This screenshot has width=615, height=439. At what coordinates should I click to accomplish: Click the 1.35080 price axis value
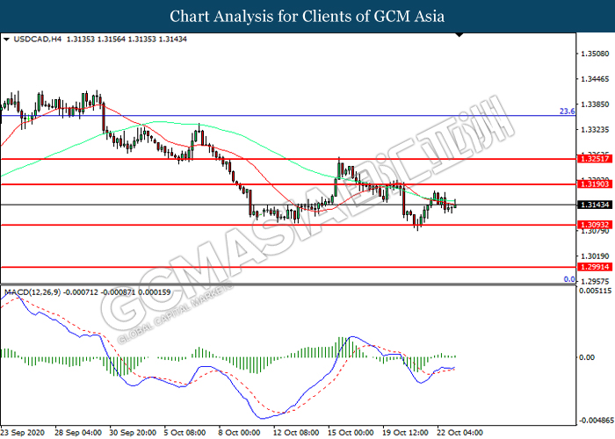595,54
